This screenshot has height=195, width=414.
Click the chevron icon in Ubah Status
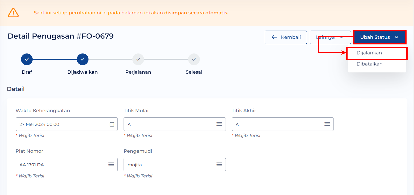point(396,38)
